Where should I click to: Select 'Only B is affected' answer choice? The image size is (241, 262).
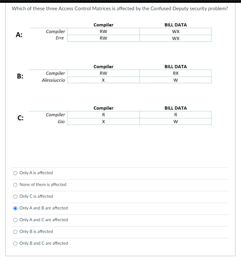15,232
